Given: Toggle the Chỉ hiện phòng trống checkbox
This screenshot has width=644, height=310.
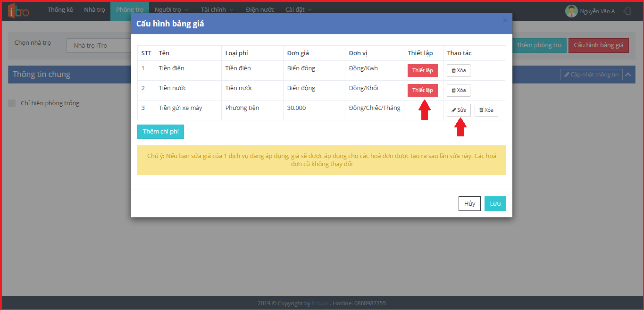Looking at the screenshot, I should 12,103.
